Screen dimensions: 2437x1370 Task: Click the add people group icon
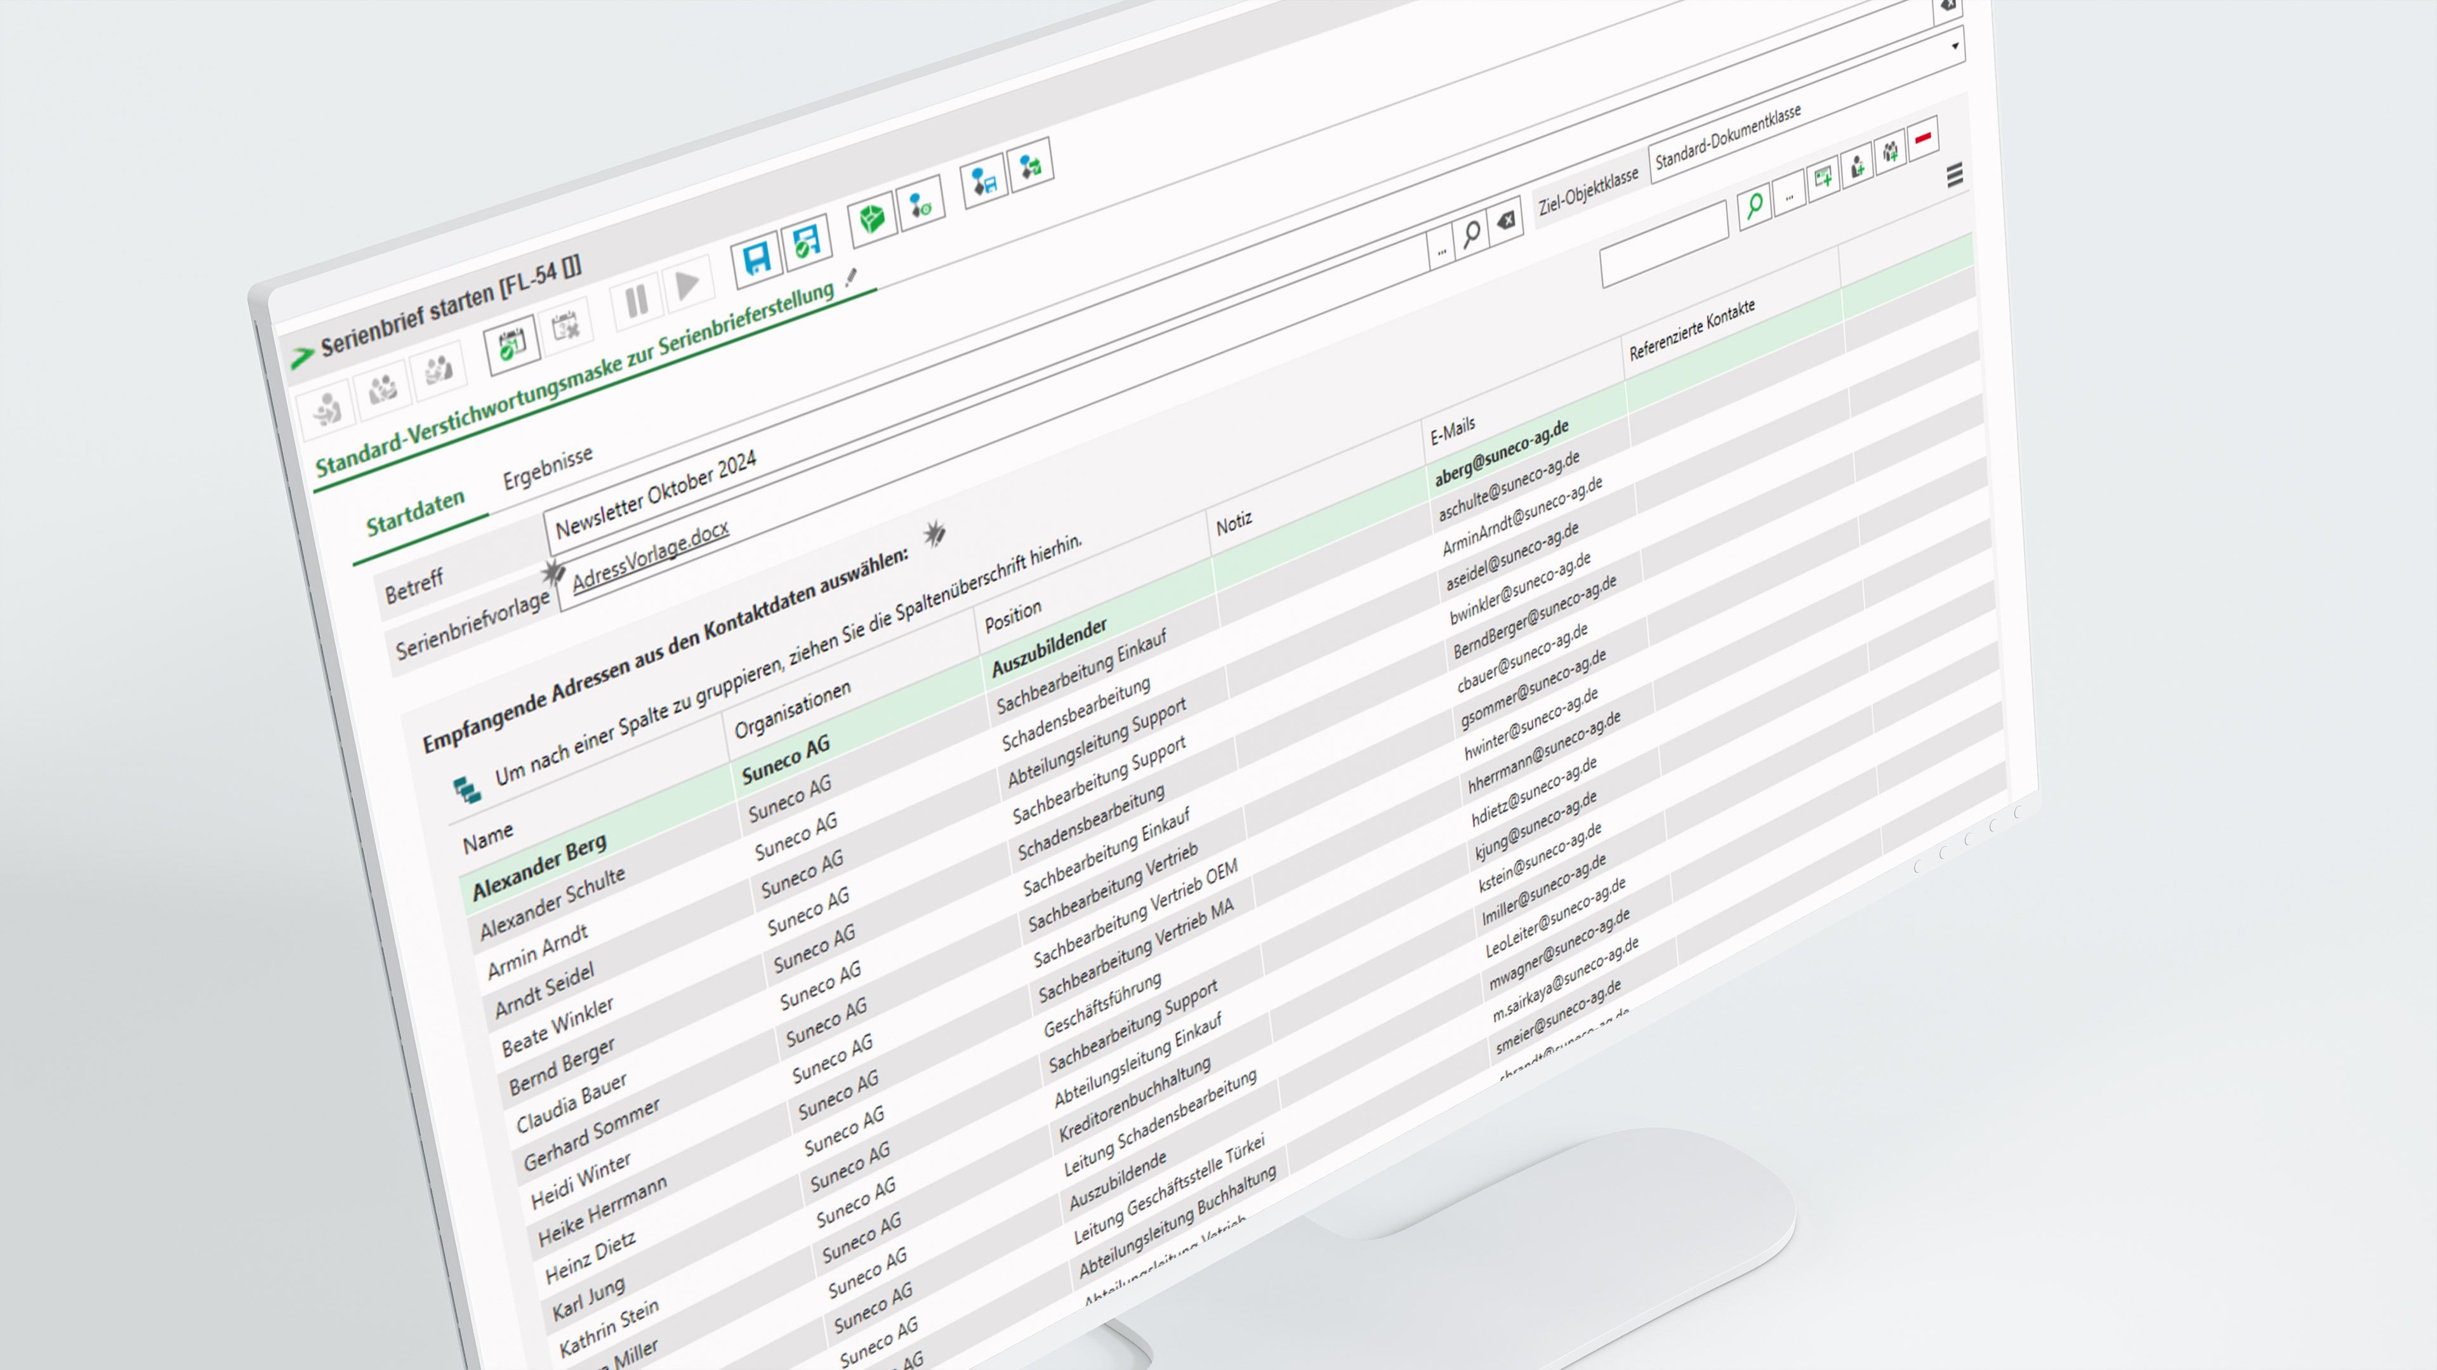(1889, 152)
